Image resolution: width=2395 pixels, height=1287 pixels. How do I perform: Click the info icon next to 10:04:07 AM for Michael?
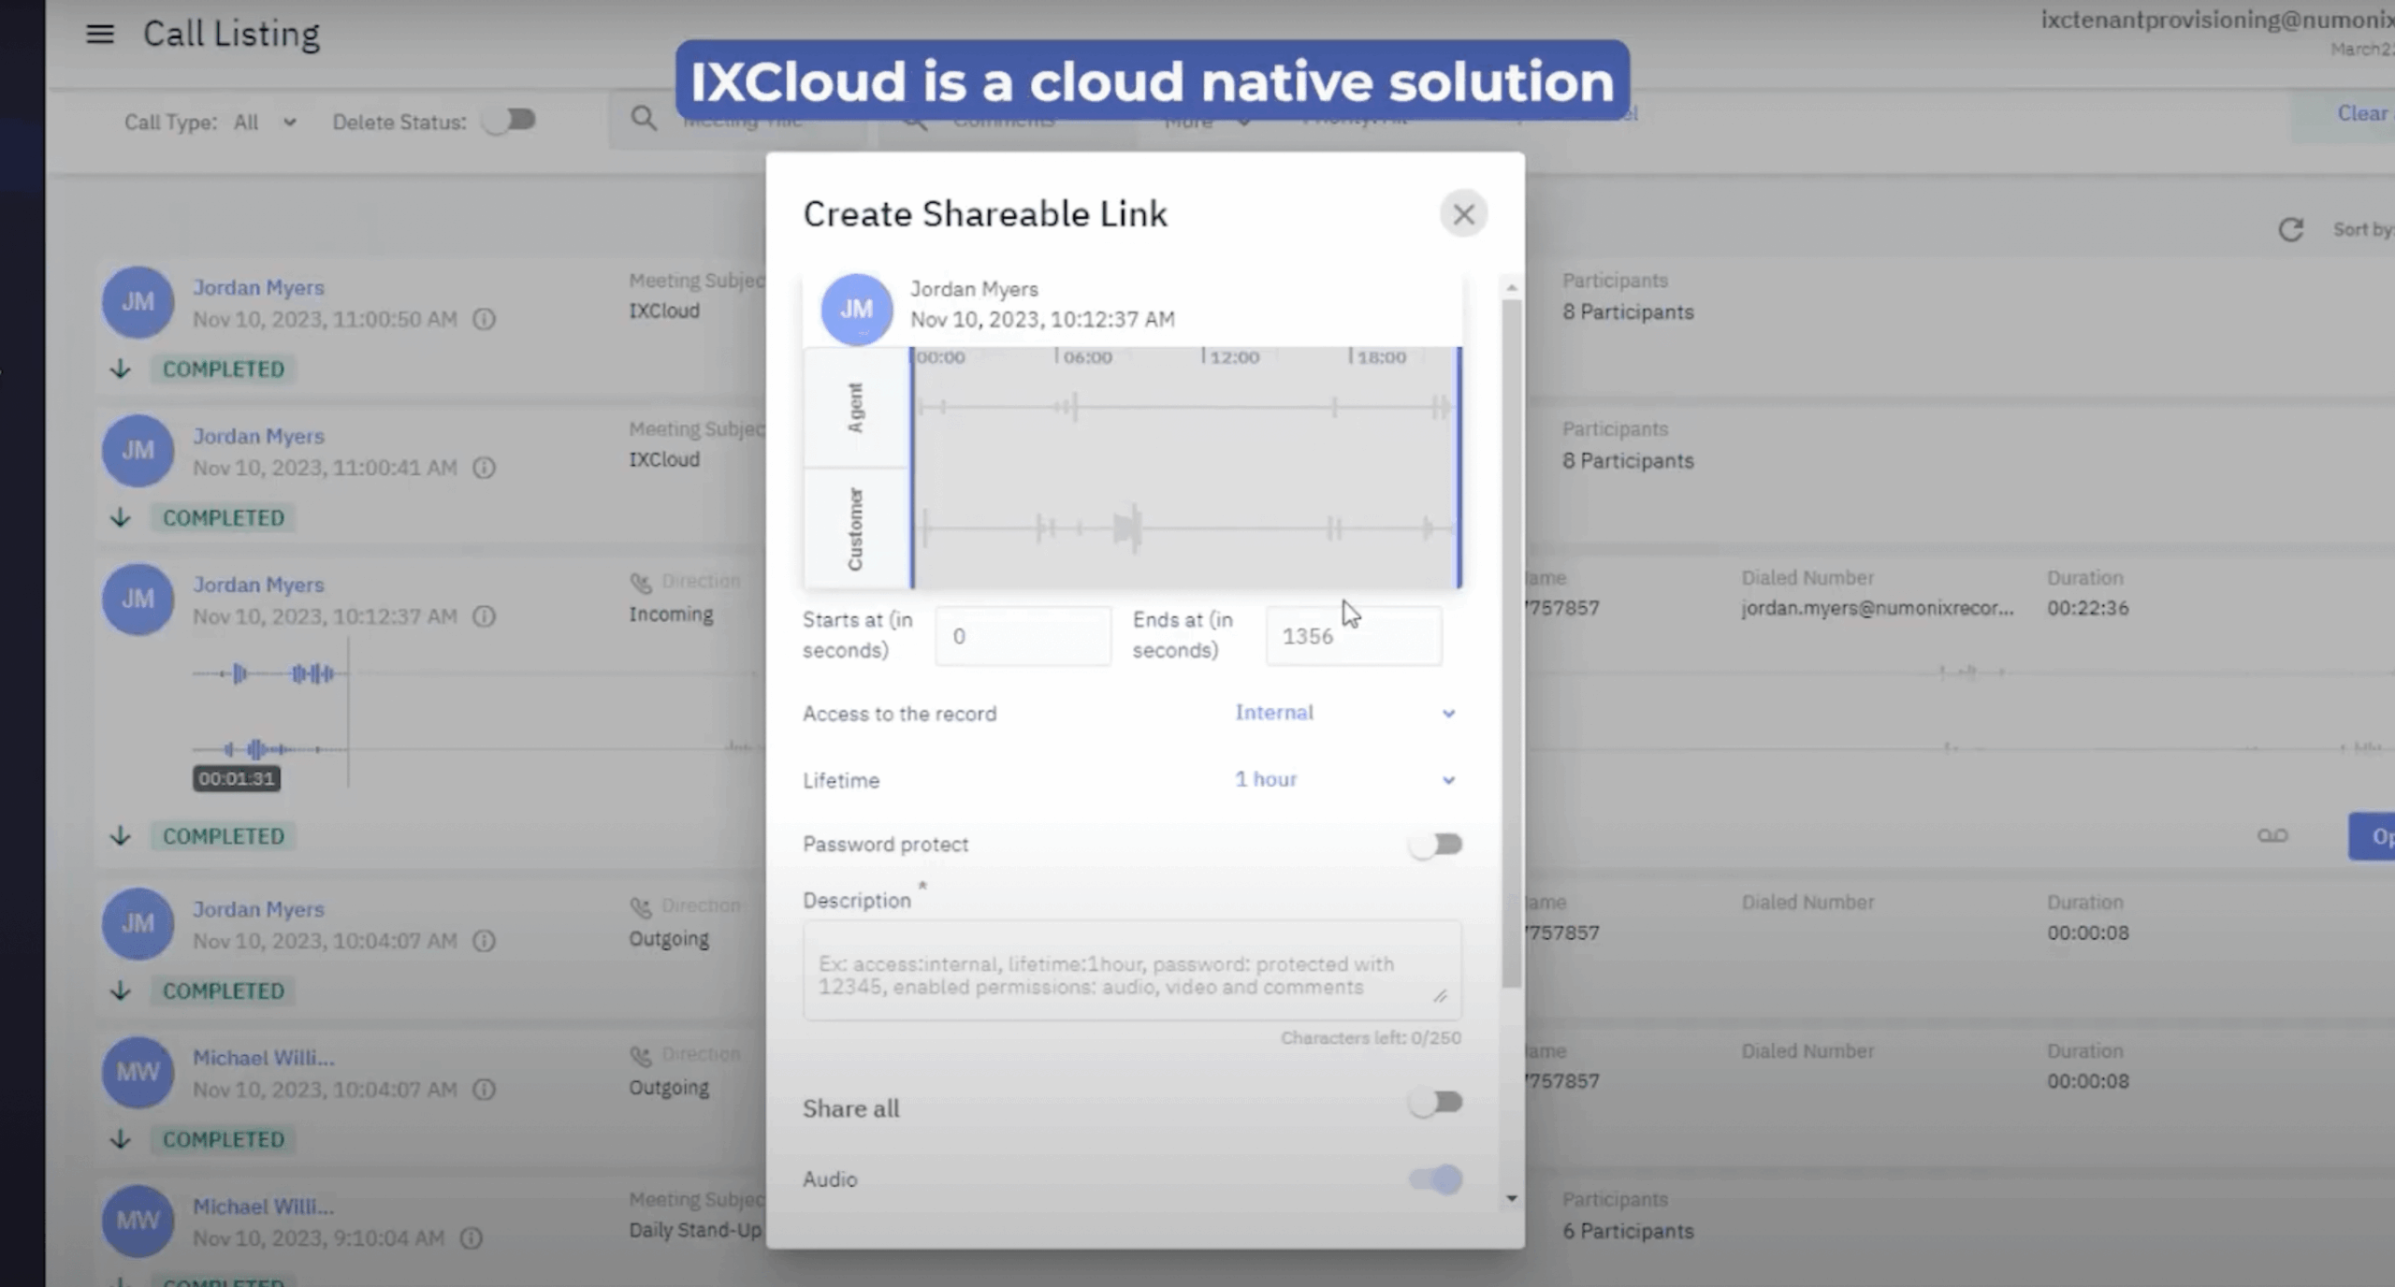tap(484, 1090)
